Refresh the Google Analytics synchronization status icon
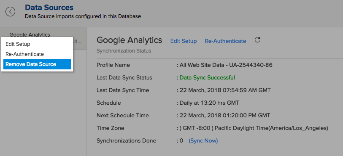This screenshot has width=343, height=156. 257,40
